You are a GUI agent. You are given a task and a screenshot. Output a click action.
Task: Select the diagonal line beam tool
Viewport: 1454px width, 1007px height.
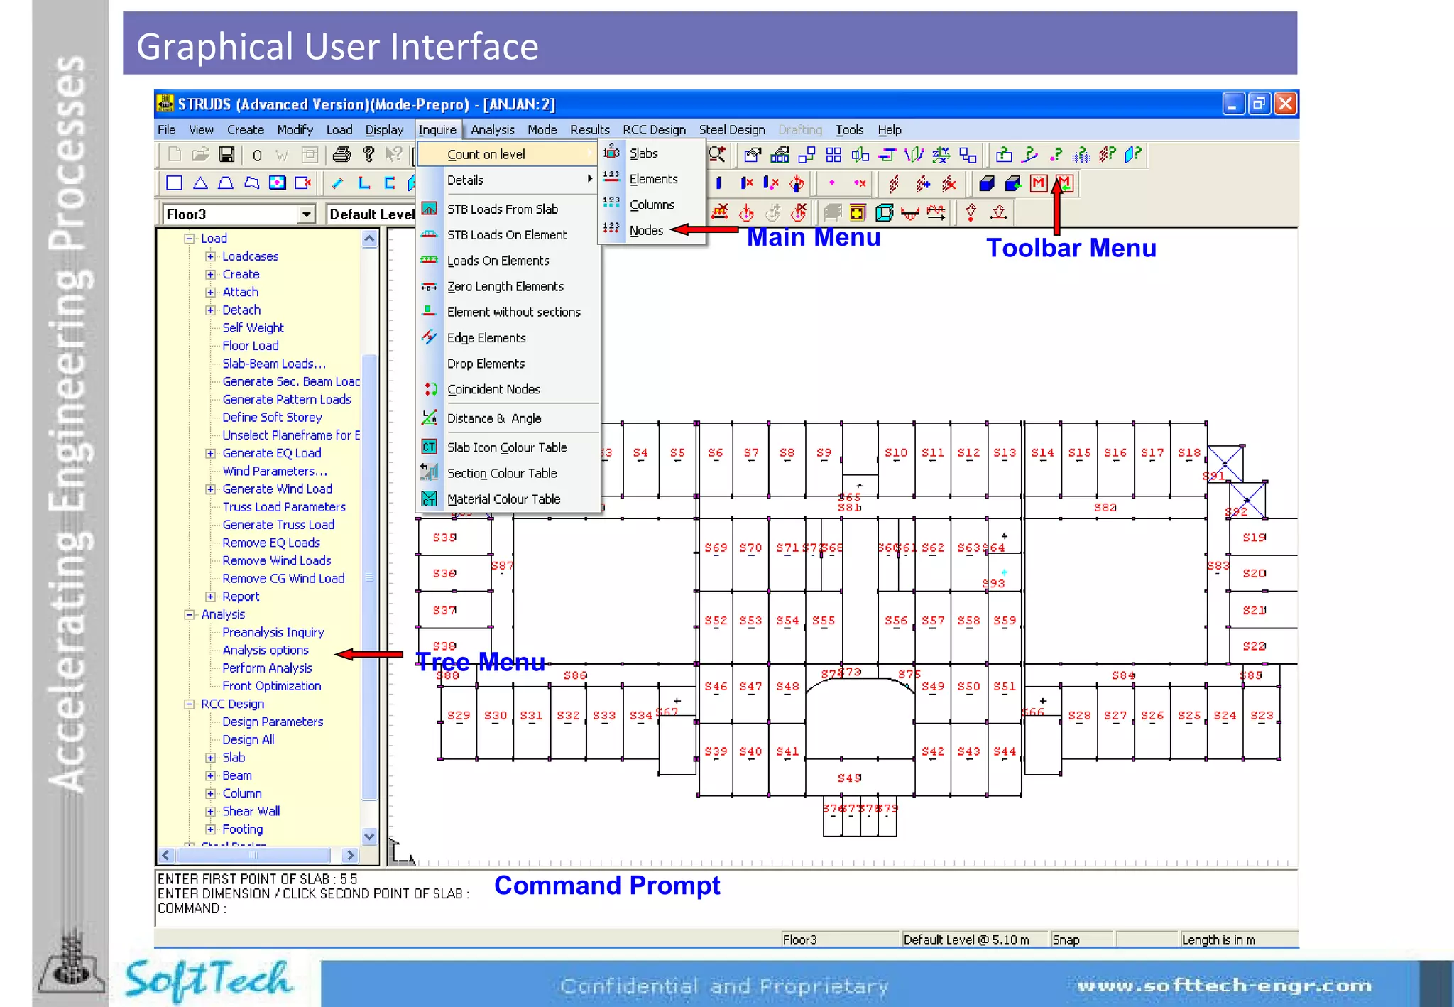[x=338, y=183]
